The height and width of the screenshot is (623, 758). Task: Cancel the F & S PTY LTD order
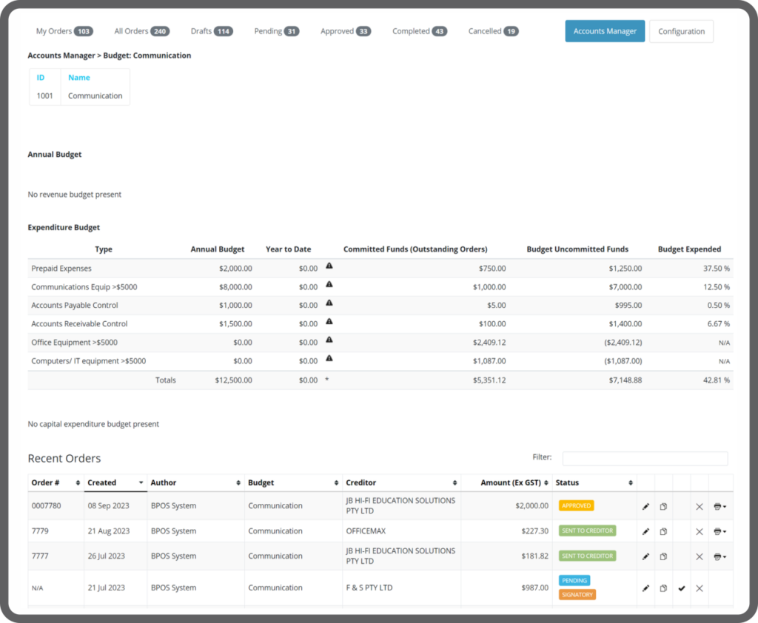point(699,588)
